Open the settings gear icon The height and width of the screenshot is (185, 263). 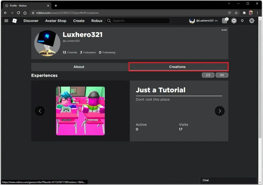click(x=252, y=21)
